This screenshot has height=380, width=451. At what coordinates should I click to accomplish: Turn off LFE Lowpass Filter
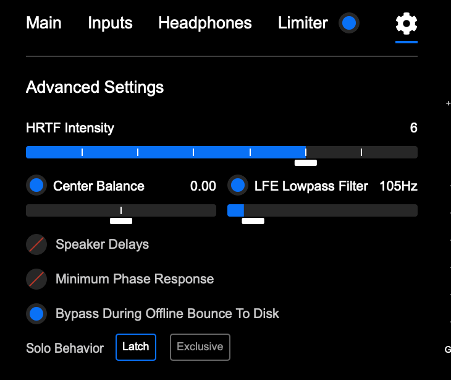[238, 185]
